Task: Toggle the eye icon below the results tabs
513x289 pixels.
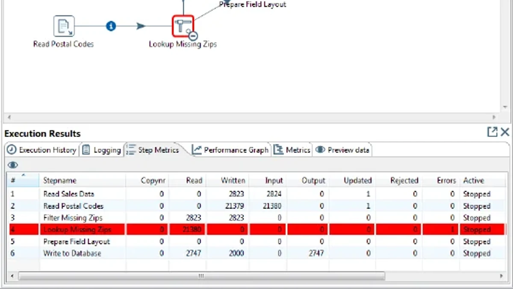Action: point(13,165)
